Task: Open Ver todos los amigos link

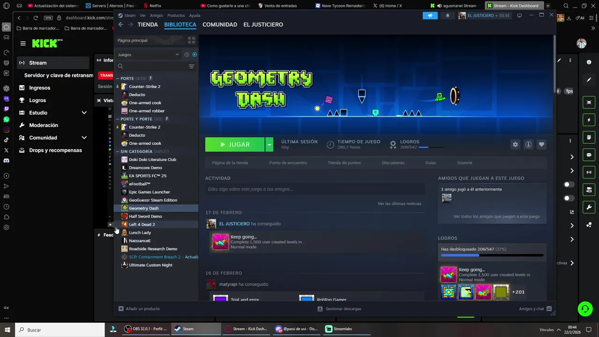Action: (x=497, y=216)
